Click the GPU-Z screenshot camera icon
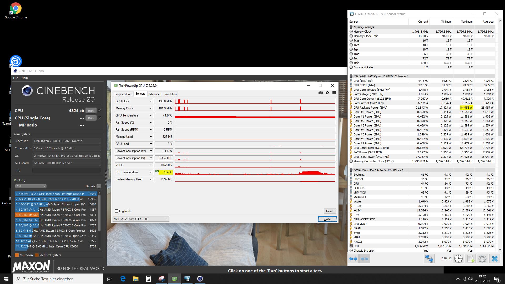The width and height of the screenshot is (505, 284). 320,93
